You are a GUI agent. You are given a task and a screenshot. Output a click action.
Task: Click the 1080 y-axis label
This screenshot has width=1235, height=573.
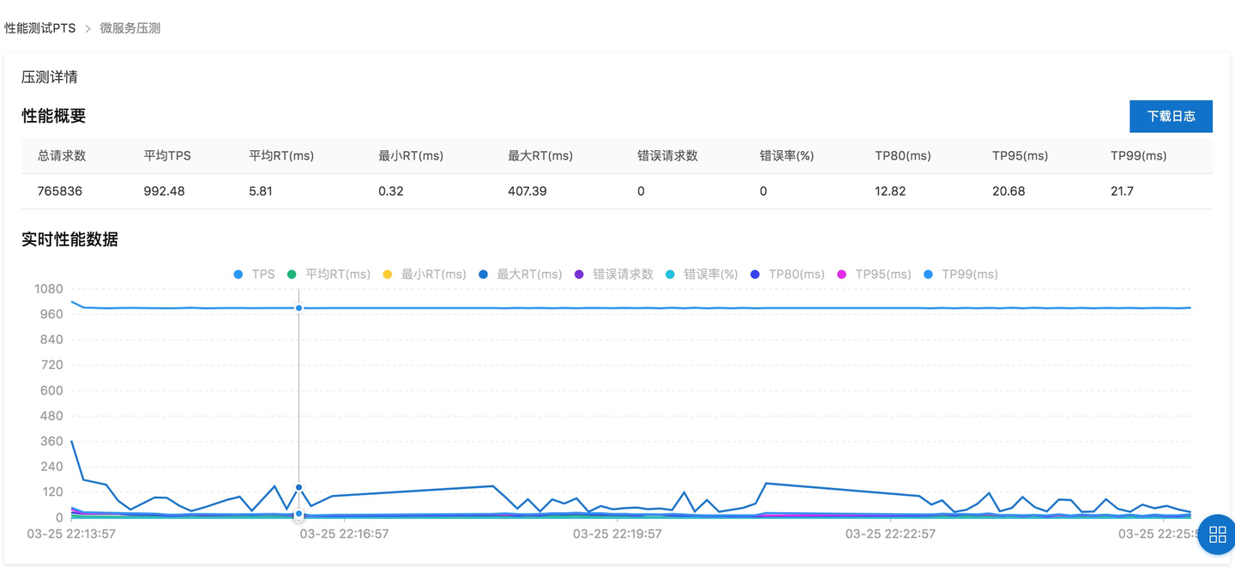click(x=48, y=289)
